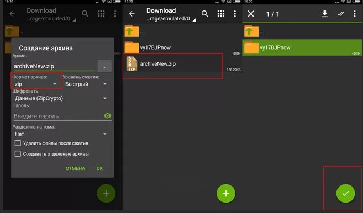Open parent folder in right screen
Viewport: 363px width, 213px height.
(251, 31)
